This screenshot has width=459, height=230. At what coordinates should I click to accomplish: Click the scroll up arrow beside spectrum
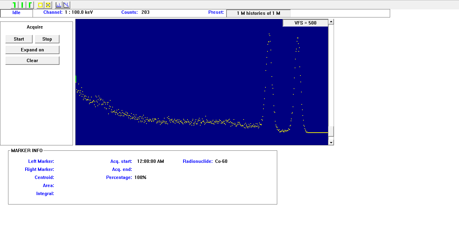click(331, 22)
